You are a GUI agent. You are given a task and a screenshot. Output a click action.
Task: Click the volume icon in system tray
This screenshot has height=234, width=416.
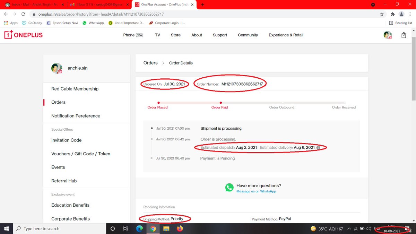click(369, 229)
